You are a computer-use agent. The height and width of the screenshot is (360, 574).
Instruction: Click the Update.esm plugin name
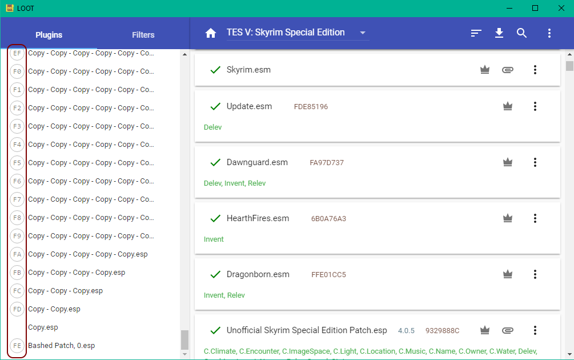pyautogui.click(x=249, y=106)
